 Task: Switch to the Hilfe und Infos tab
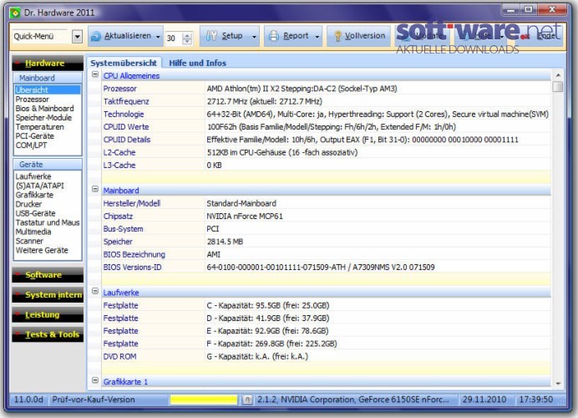[x=197, y=63]
